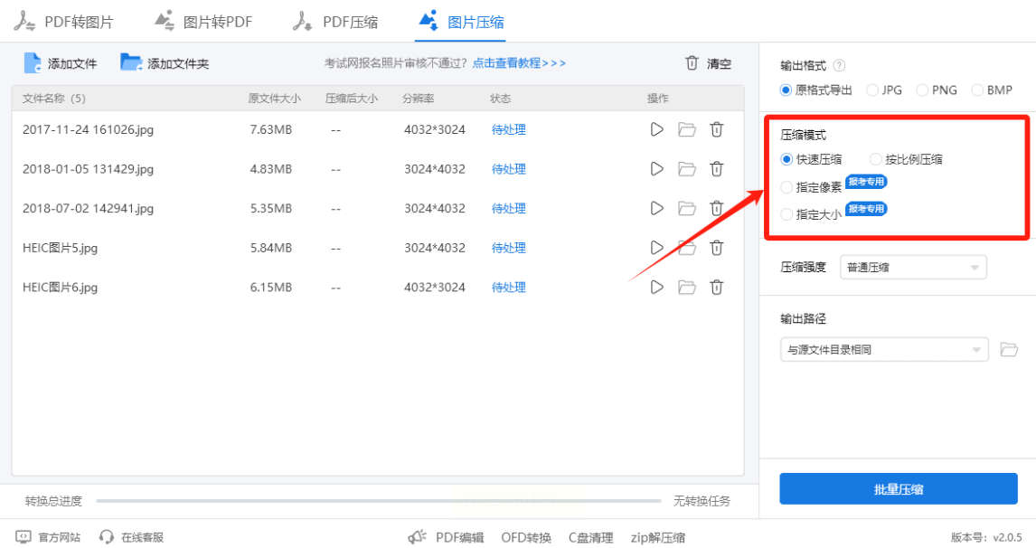Start compressing HEIC图片5.jpg with play icon
This screenshot has height=548, width=1036.
[x=656, y=247]
